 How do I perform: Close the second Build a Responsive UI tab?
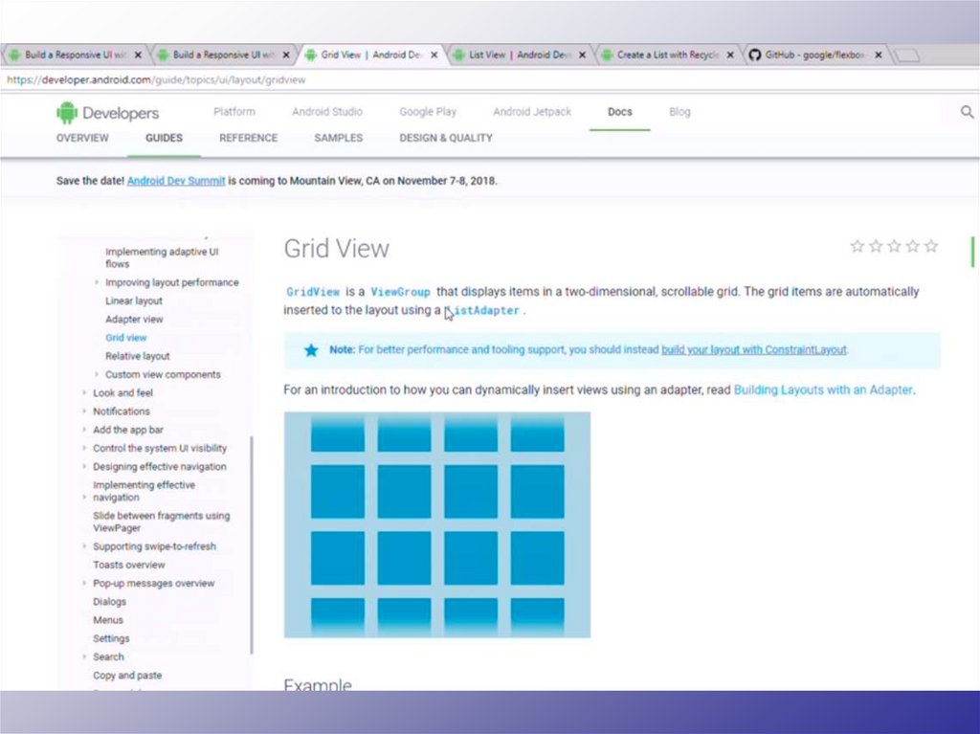[286, 55]
